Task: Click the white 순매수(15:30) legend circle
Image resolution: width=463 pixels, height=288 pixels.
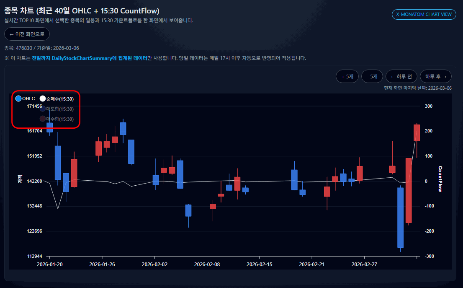Action: point(42,99)
